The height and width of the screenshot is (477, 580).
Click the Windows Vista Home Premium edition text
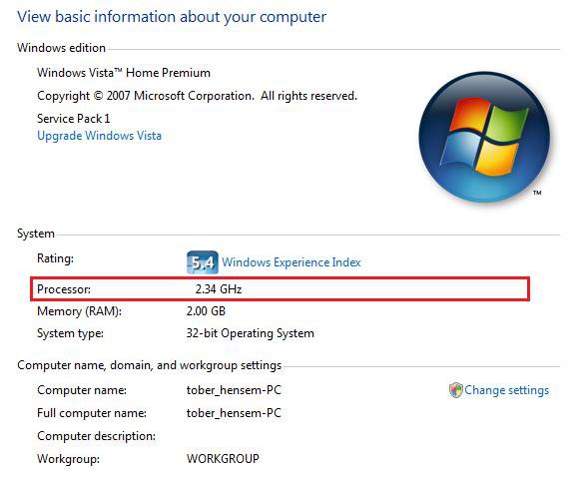[x=124, y=73]
